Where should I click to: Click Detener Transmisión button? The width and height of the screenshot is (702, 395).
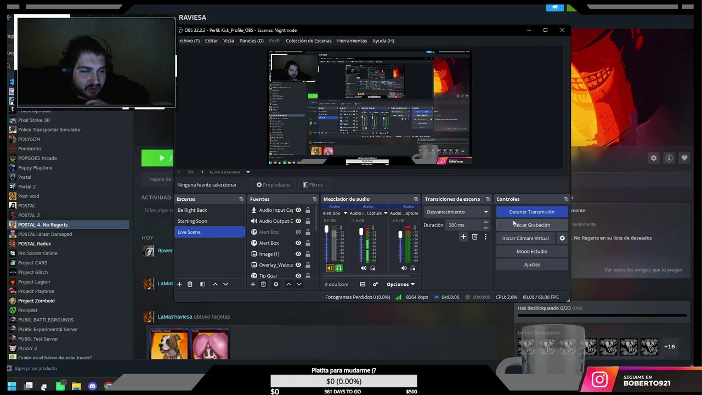point(532,212)
